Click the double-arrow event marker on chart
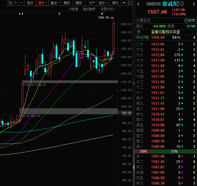Image resolution: width=197 pixels, height=186 pixels. 21,14
